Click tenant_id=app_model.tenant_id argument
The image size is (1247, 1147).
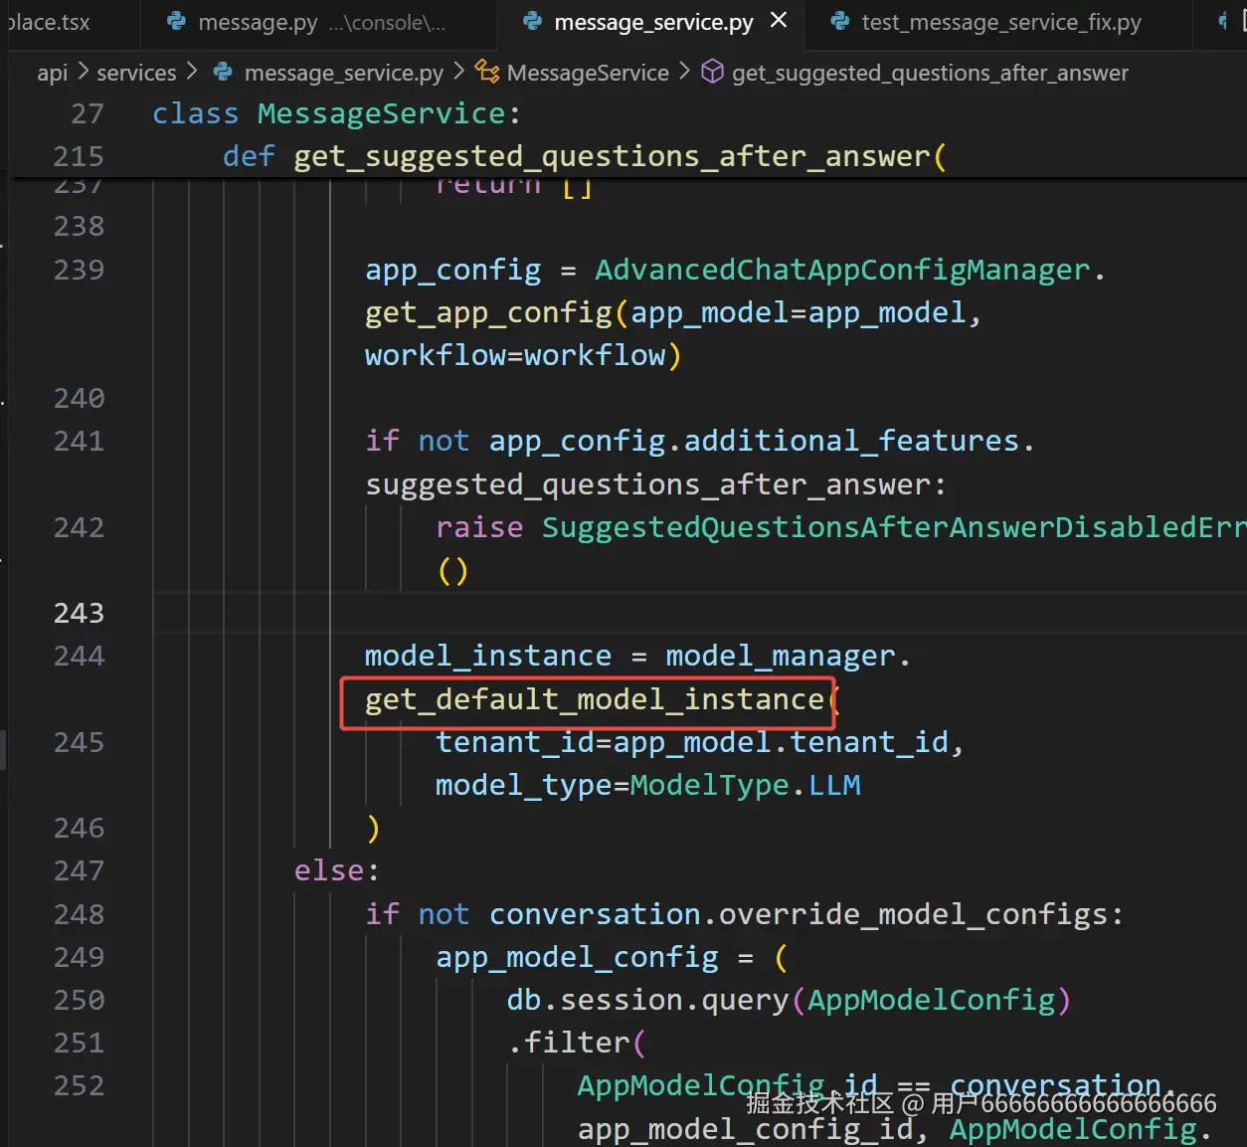pos(692,742)
